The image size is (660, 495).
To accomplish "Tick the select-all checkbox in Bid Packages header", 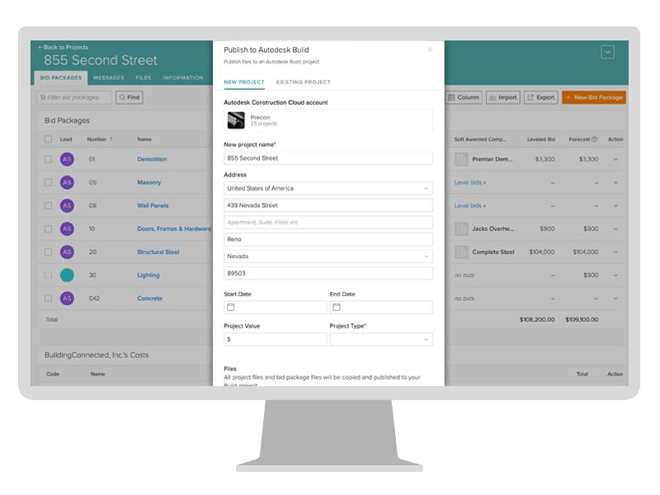I will click(x=48, y=139).
